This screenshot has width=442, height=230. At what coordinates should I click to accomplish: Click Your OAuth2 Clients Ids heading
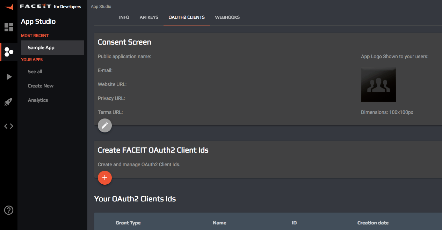(135, 199)
